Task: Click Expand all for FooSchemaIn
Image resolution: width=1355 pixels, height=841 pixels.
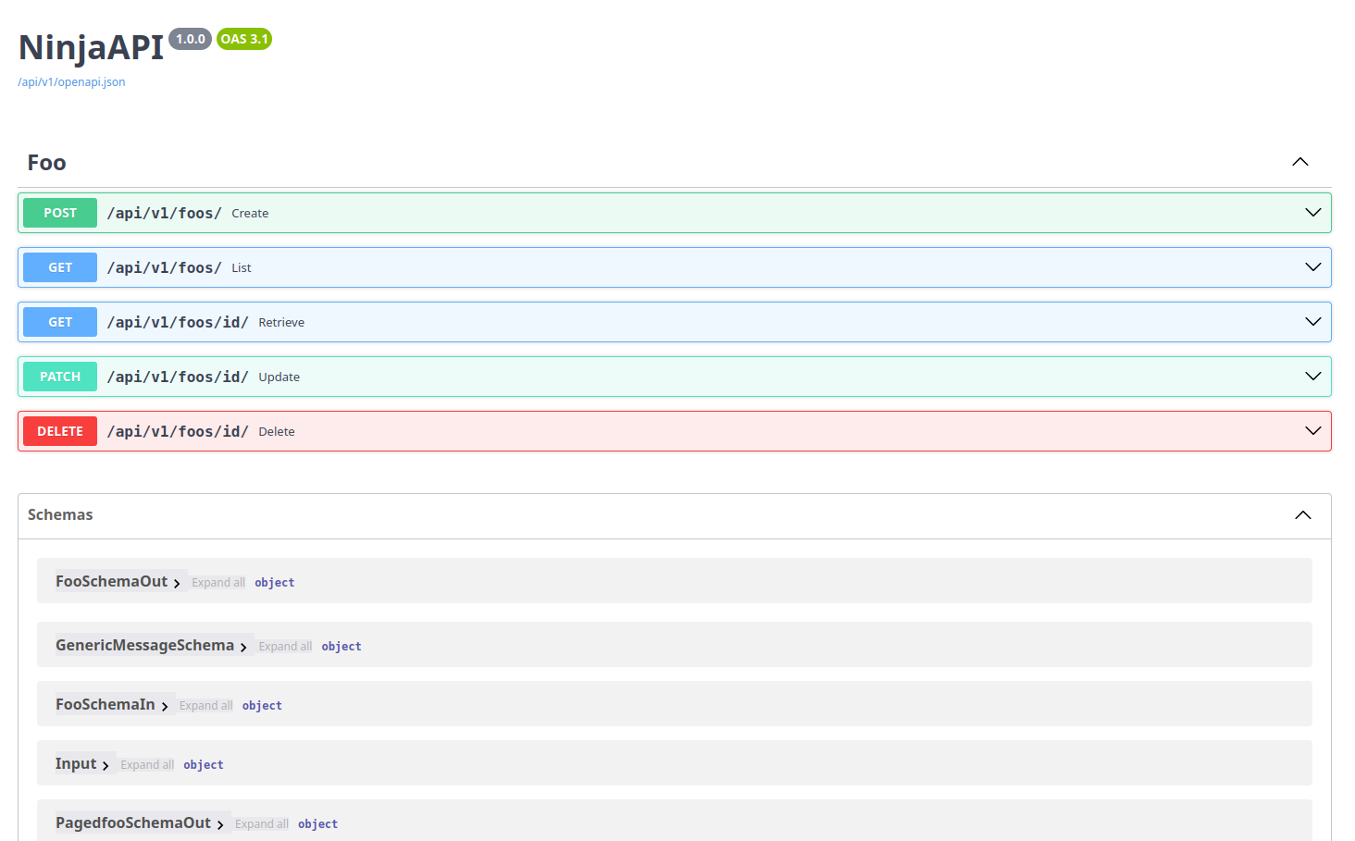Action: 205,705
